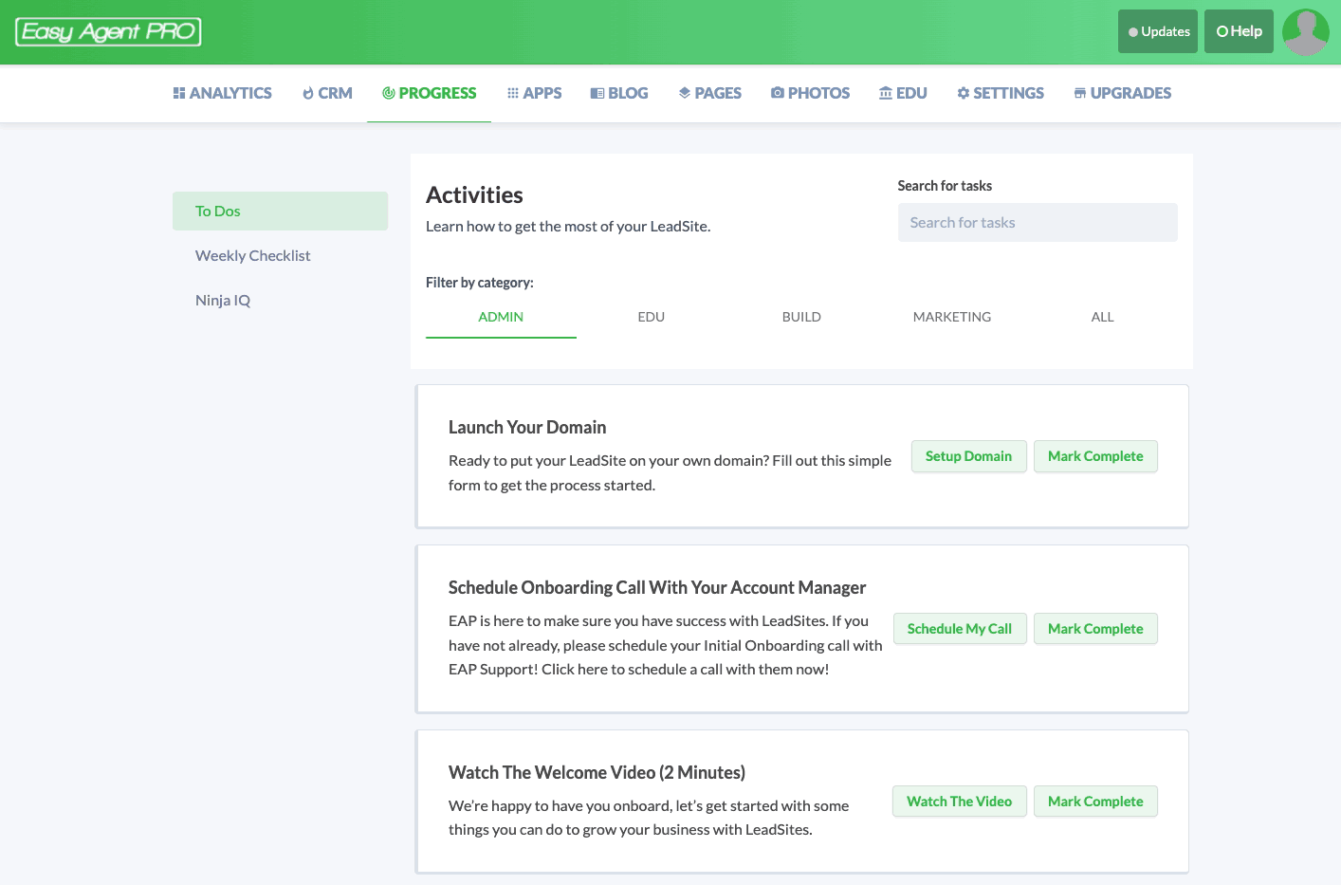This screenshot has height=885, width=1341.
Task: Open SETTINGS in the nav bar
Action: click(1001, 93)
